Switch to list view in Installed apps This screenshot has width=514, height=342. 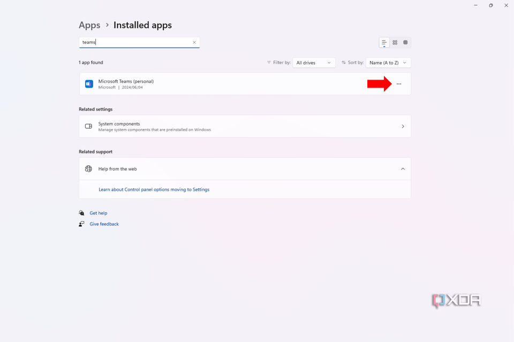[384, 42]
